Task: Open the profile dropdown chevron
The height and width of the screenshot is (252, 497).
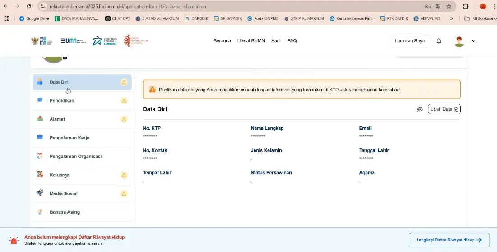Action: (473, 41)
